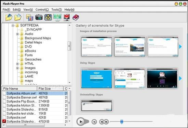Select the eBooks folder

tap(30, 51)
